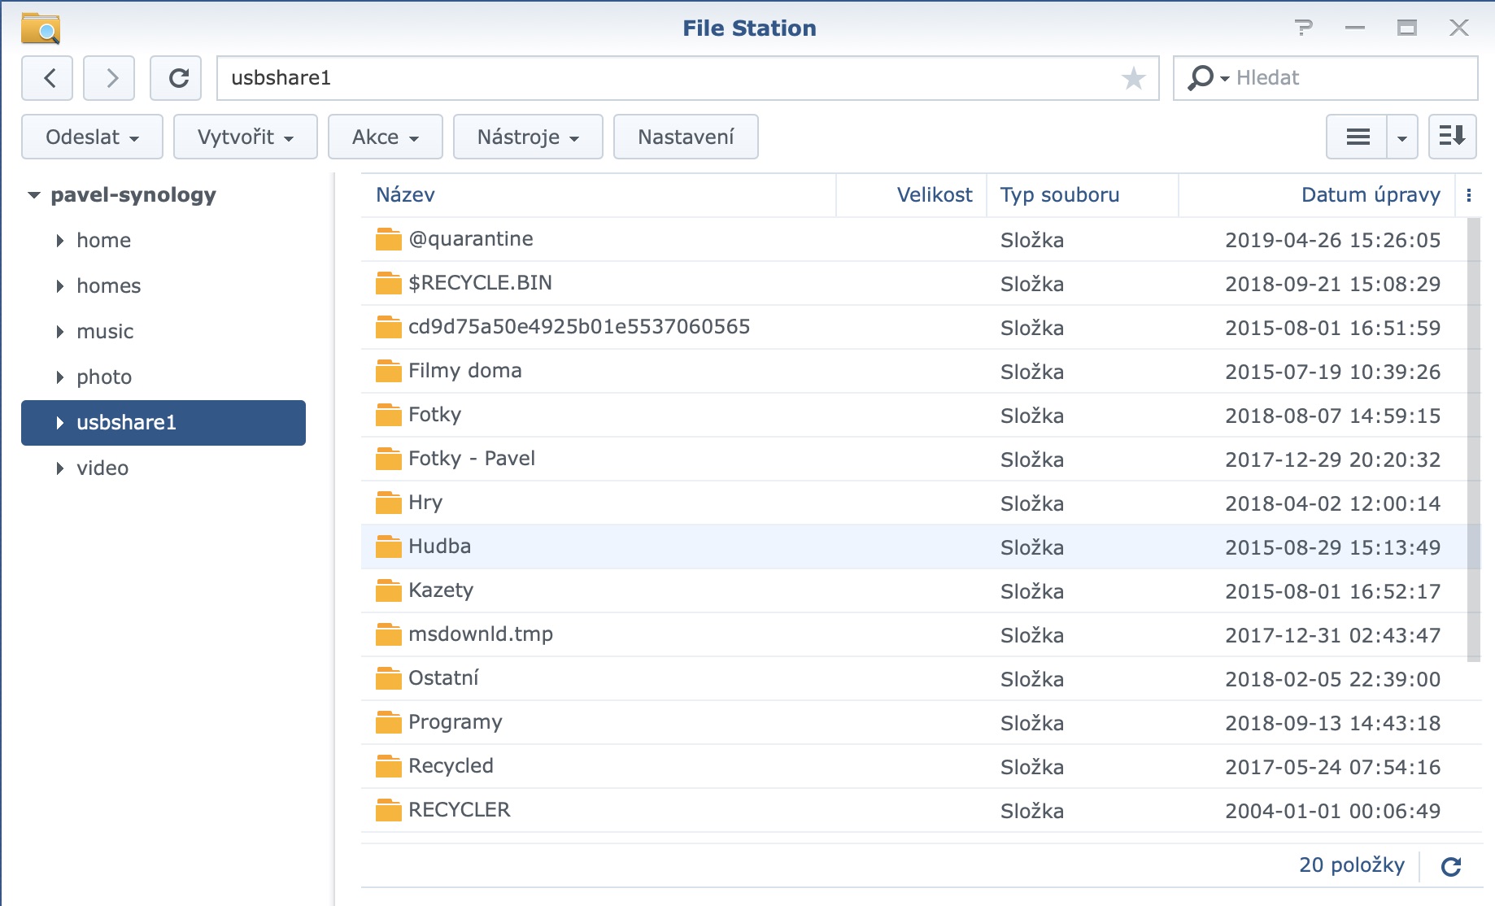Screen dimensions: 1495x906
Task: Select the video folder in the sidebar
Action: (102, 468)
